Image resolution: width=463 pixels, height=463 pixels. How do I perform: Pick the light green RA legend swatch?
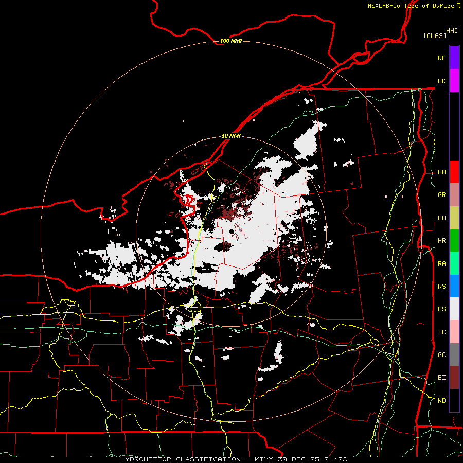click(454, 263)
